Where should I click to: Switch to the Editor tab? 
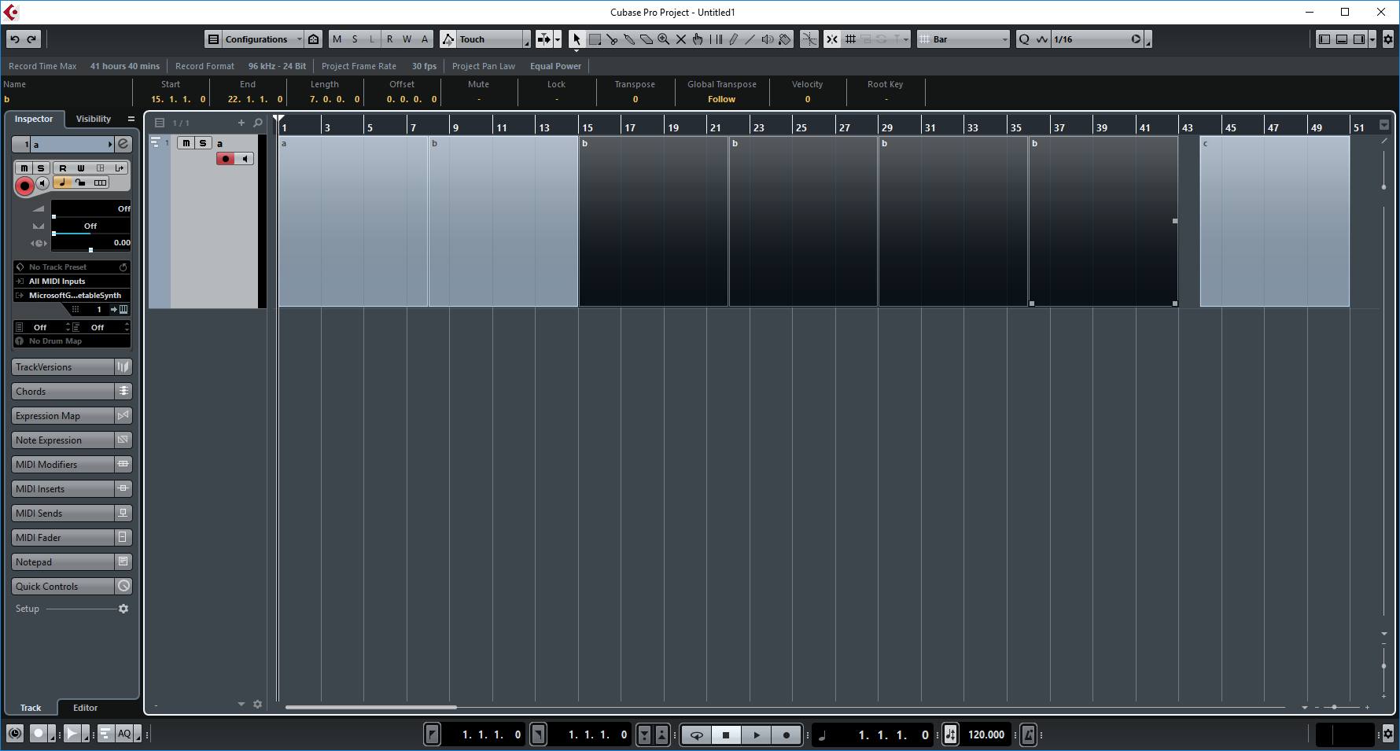[85, 708]
